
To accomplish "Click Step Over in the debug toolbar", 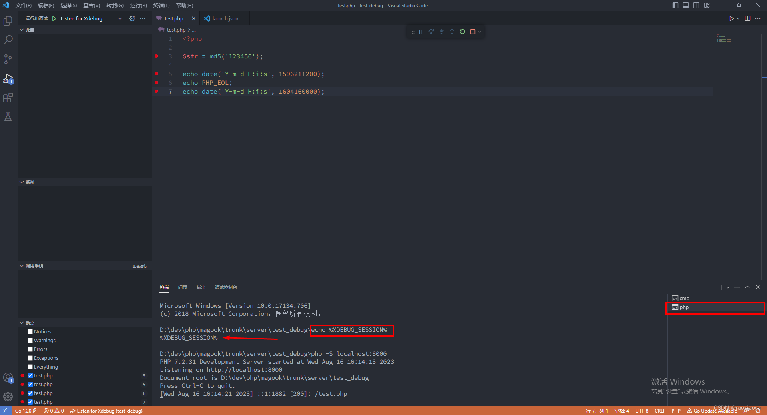I will pos(431,31).
